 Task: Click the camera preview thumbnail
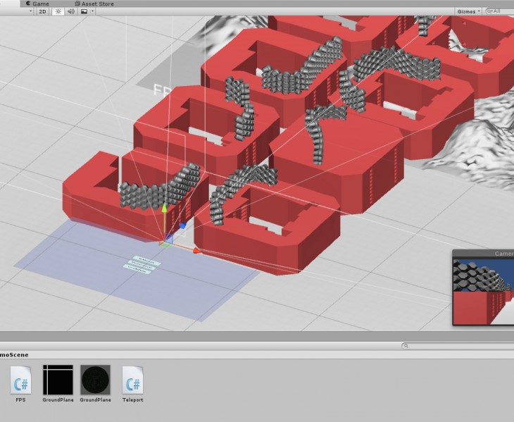click(x=483, y=291)
